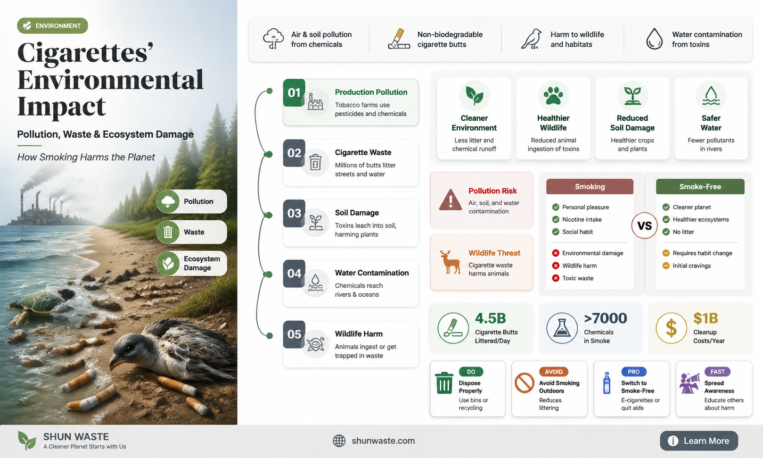Click the >7000 statistic figure
This screenshot has height=458, width=763.
click(605, 318)
